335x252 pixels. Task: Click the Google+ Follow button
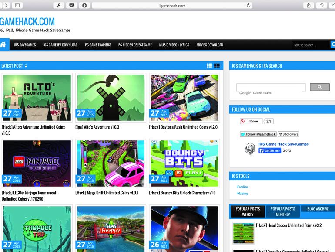[251, 121]
